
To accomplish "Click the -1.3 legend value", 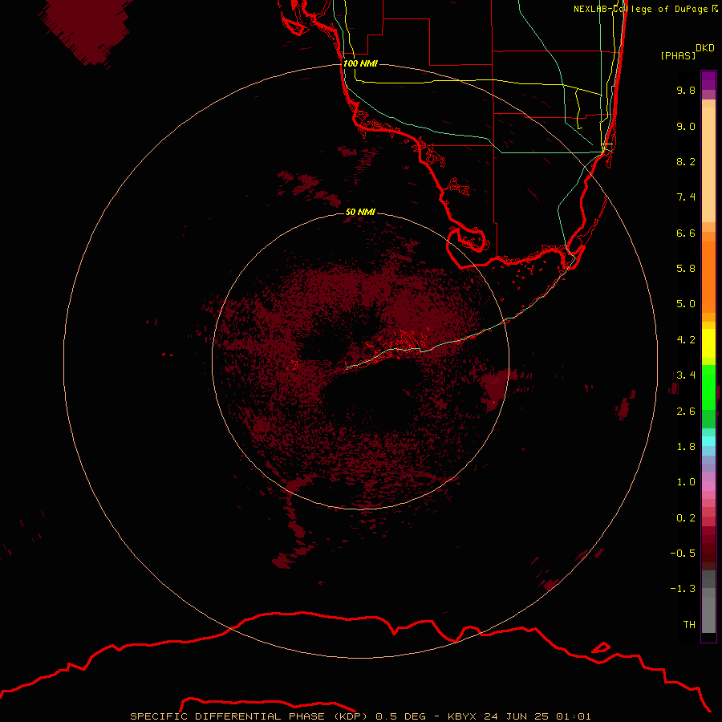I will pos(683,589).
